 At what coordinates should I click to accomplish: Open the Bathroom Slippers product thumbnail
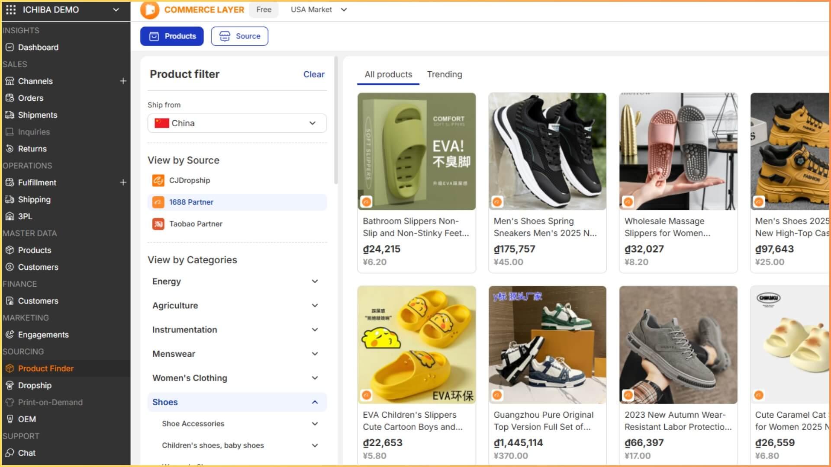pyautogui.click(x=416, y=151)
